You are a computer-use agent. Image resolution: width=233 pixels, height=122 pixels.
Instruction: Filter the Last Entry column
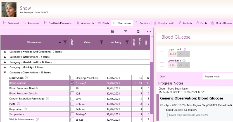click(127, 42)
